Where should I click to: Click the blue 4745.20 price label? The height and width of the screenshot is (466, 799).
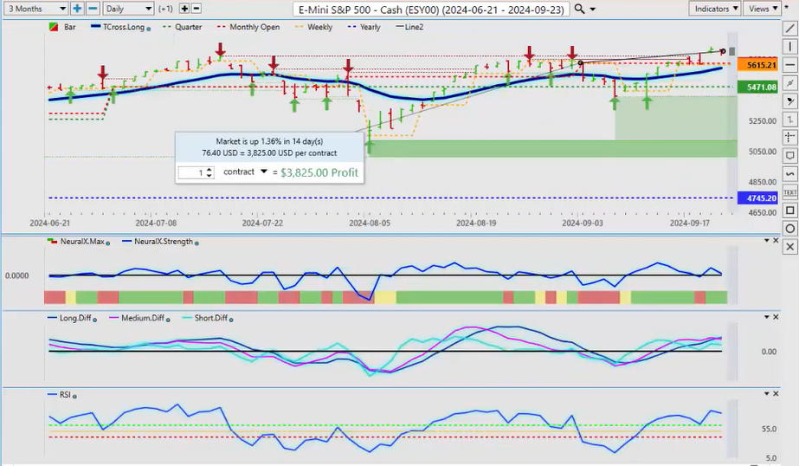(757, 197)
